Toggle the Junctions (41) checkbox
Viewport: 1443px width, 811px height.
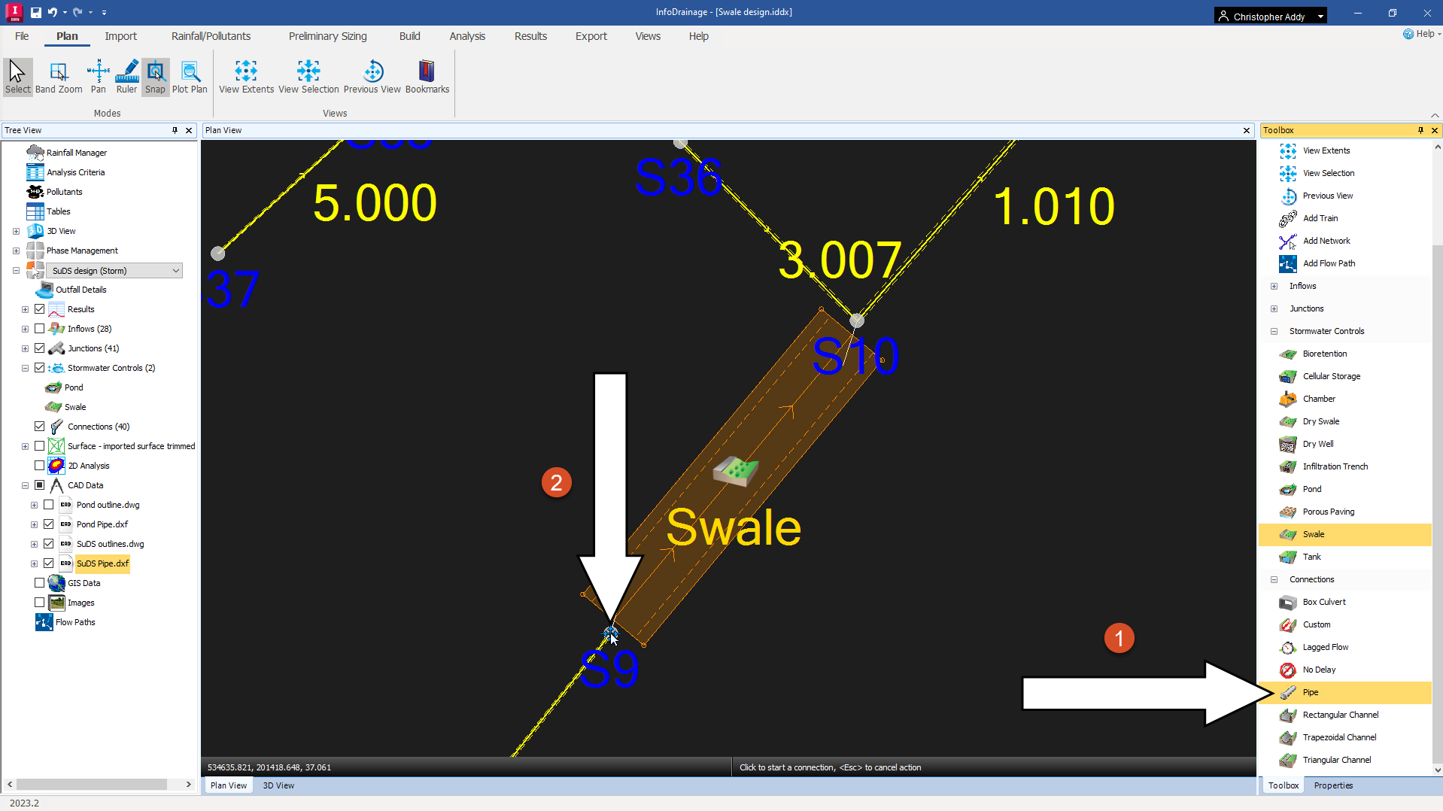point(40,348)
